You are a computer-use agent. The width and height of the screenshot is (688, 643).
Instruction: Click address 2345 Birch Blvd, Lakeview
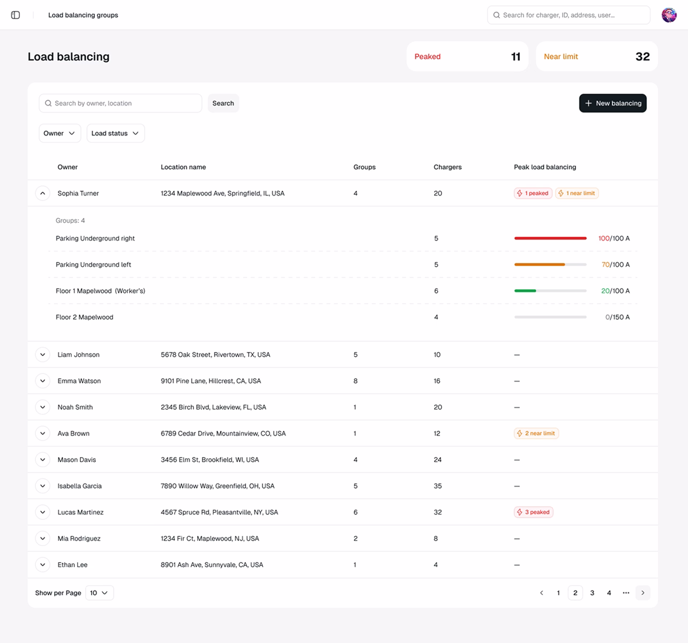pyautogui.click(x=213, y=407)
